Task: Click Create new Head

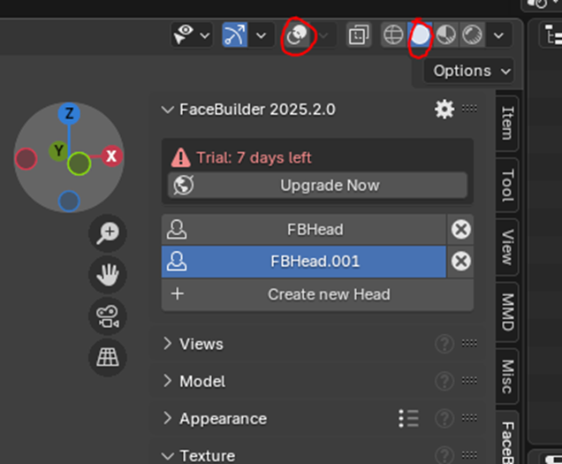Action: 329,294
